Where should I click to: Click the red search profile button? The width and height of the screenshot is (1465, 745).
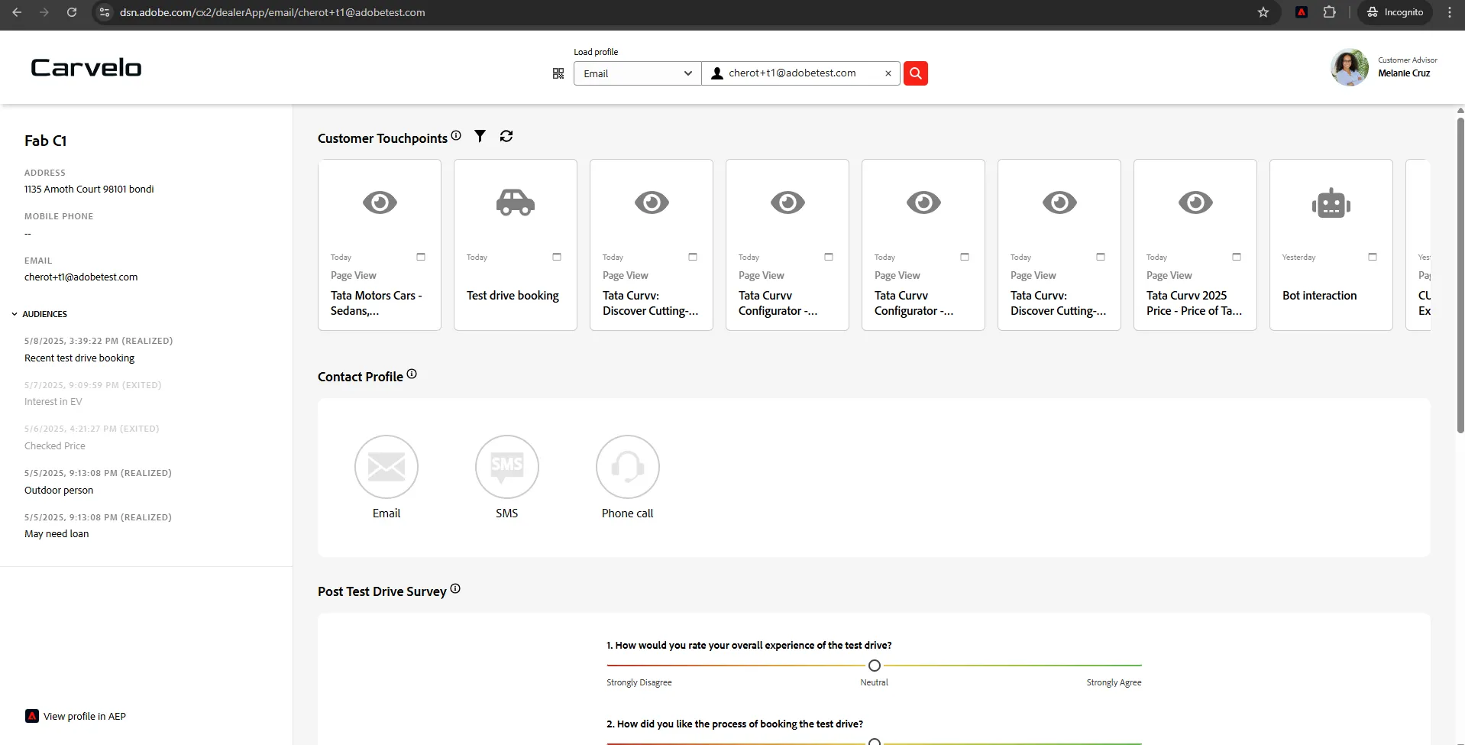916,73
